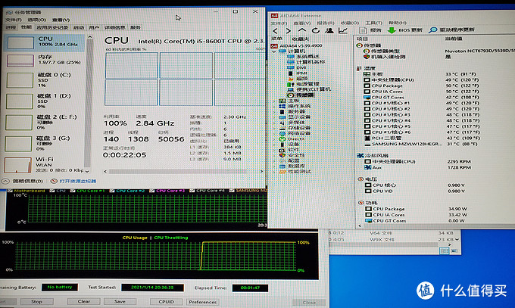Viewport: 515px width, 308px height.
Task: Expand the 显示设备 tree node
Action: coord(274,117)
